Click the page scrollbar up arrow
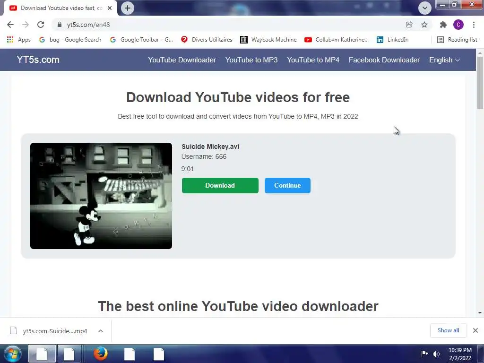The width and height of the screenshot is (484, 363). (x=480, y=53)
